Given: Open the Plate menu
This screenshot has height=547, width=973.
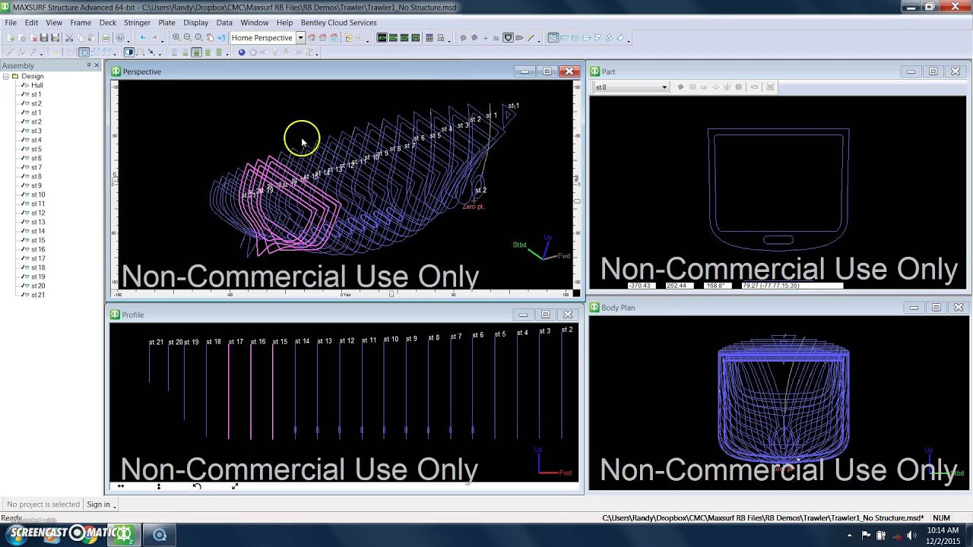Looking at the screenshot, I should (166, 23).
